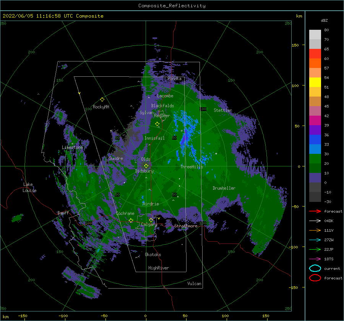Select the RockyMH label
This screenshot has height=321, width=344.
(x=101, y=107)
